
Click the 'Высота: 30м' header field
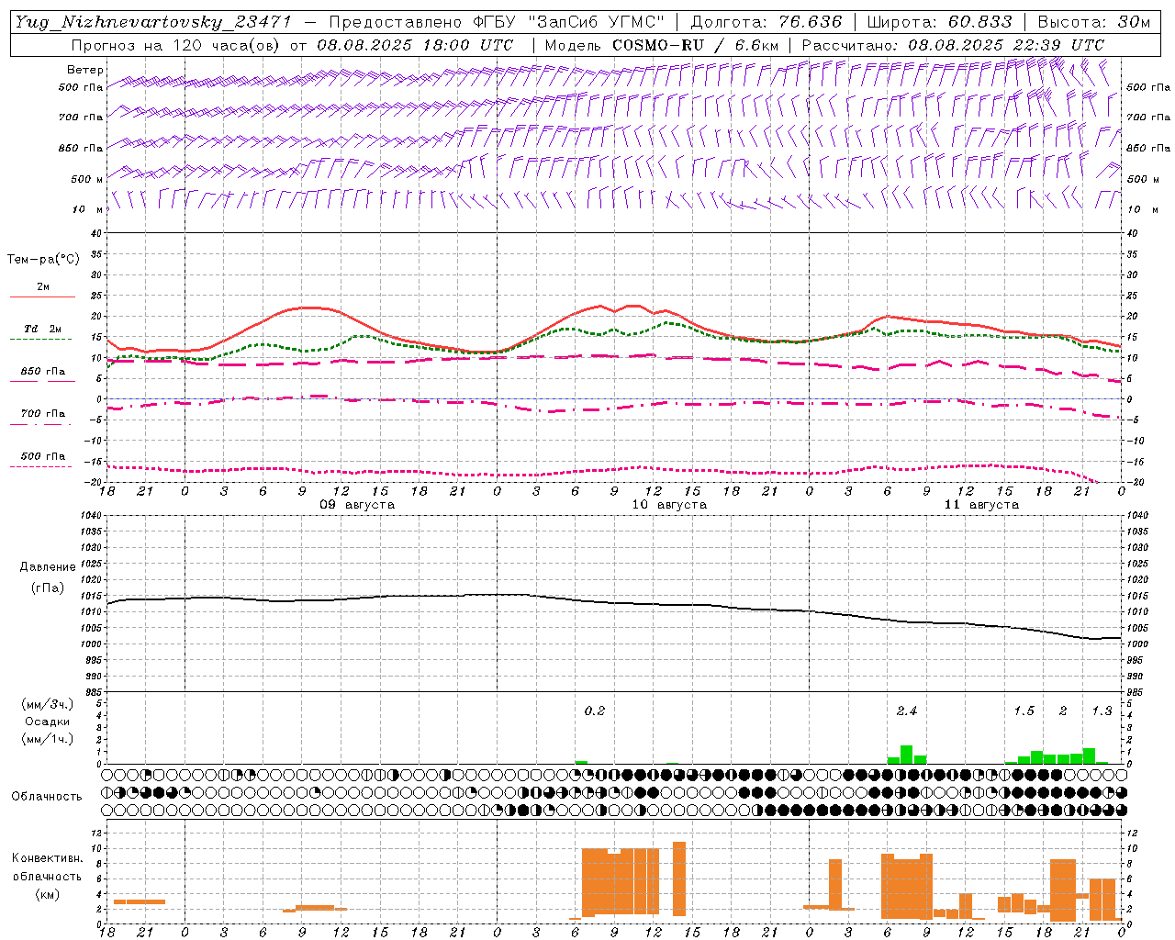[1093, 22]
